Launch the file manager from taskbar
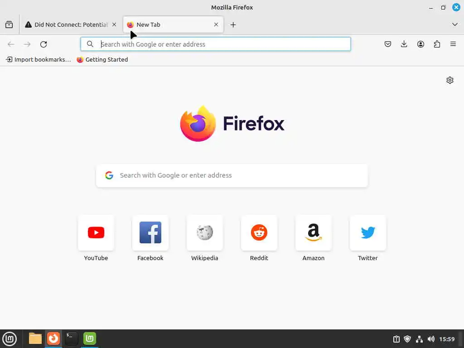Image resolution: width=464 pixels, height=348 pixels. coord(35,338)
